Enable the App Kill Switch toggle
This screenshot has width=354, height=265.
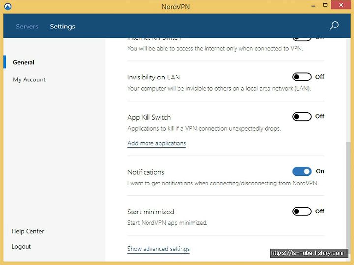[x=301, y=117]
